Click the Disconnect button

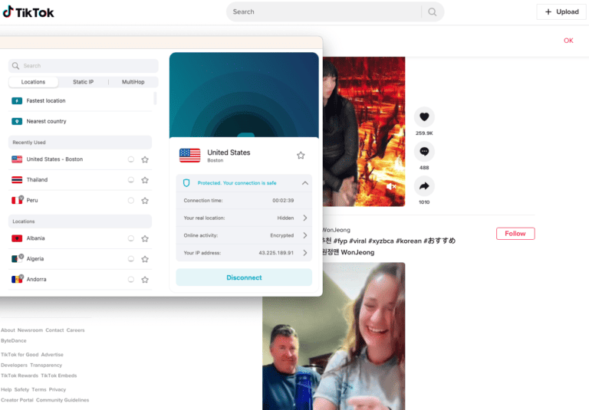(x=244, y=277)
